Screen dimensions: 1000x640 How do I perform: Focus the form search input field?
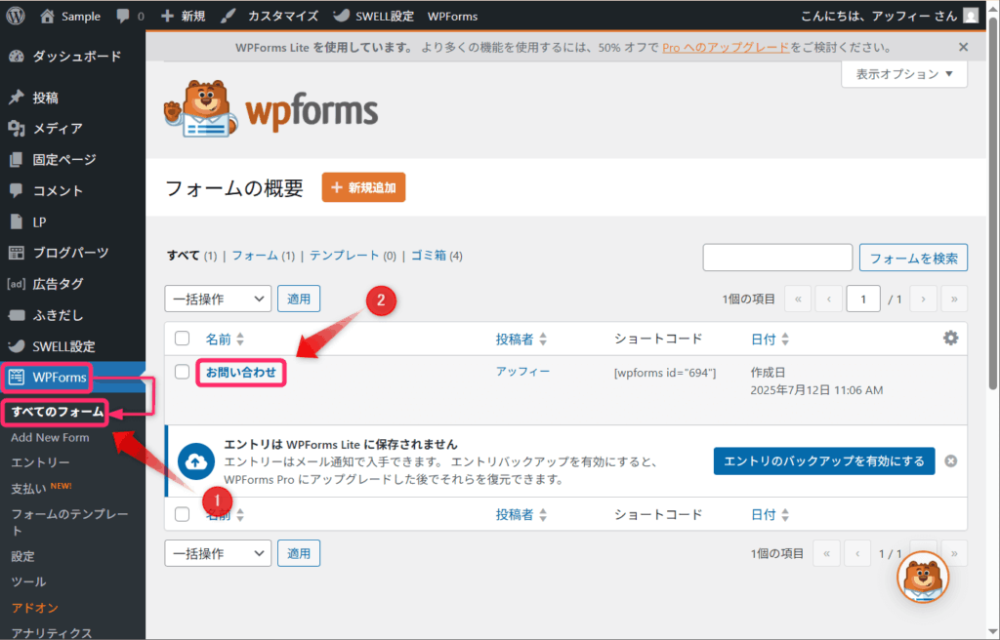pos(777,258)
